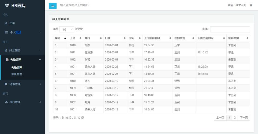The width and height of the screenshot is (258, 134).
Task: Sort table by 工号 column arrows
Action: [80, 38]
